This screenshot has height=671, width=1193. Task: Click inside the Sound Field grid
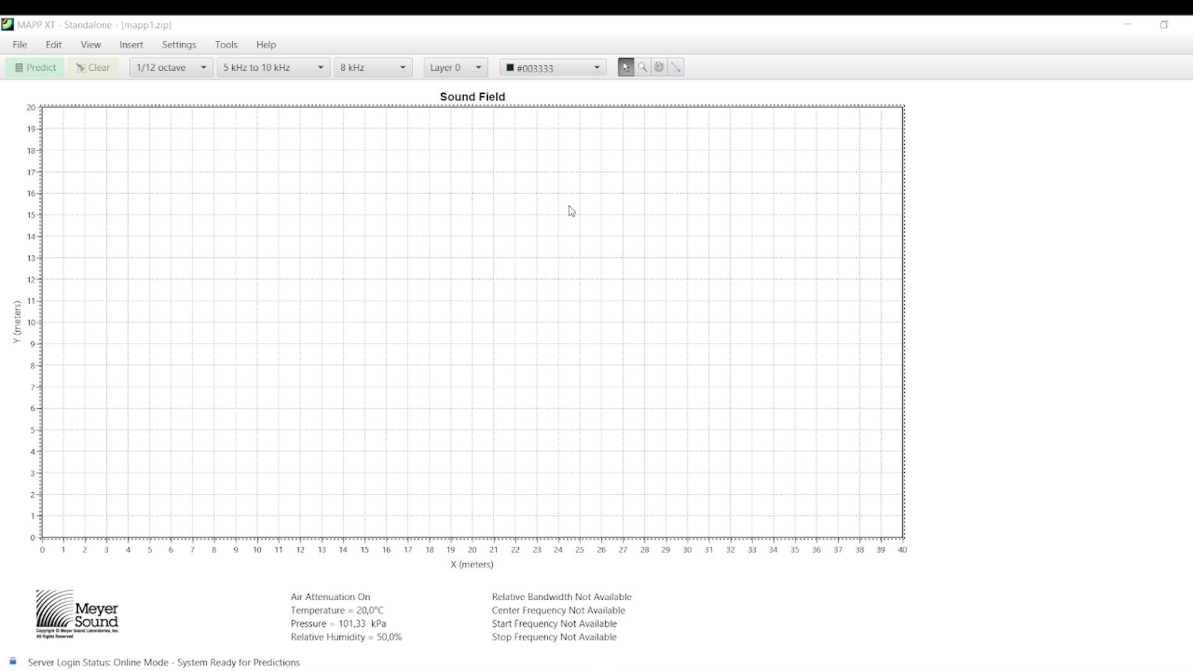pyautogui.click(x=472, y=322)
